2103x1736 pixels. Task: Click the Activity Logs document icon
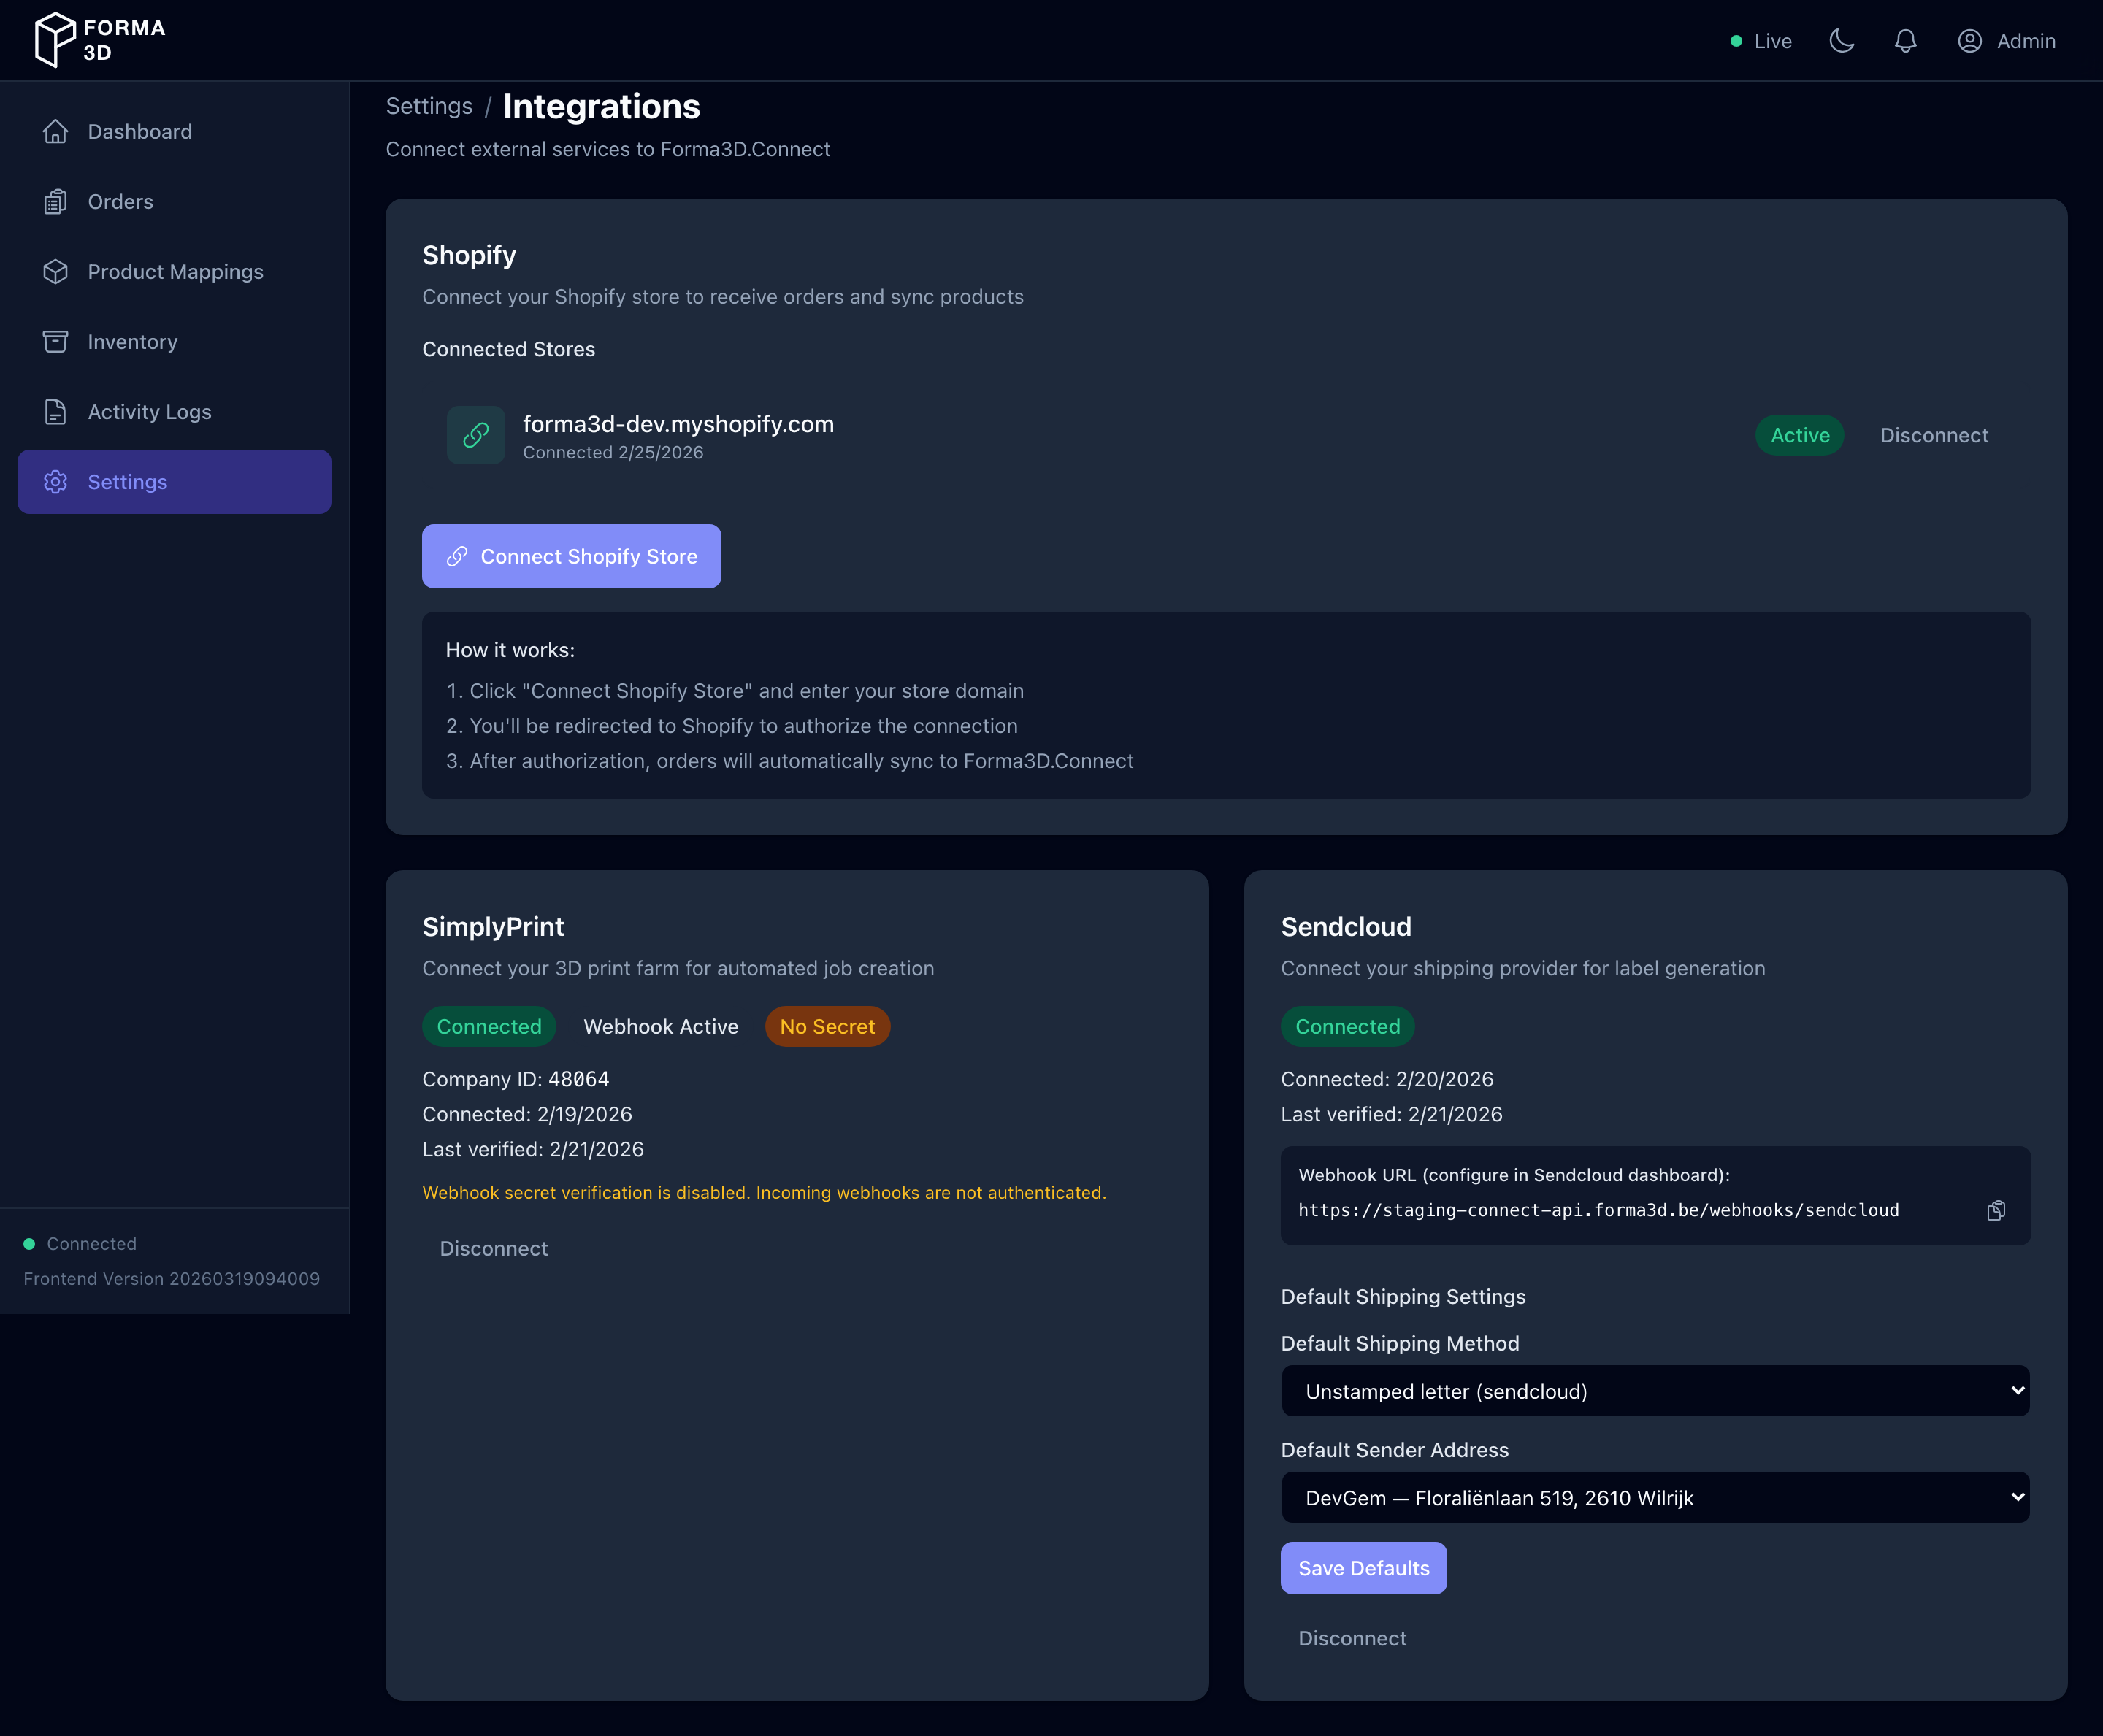(56, 411)
